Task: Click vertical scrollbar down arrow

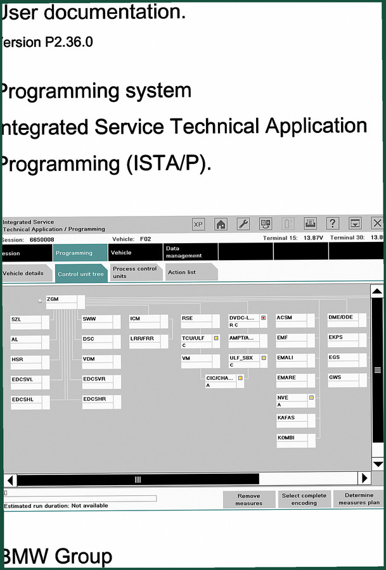Action: click(378, 464)
